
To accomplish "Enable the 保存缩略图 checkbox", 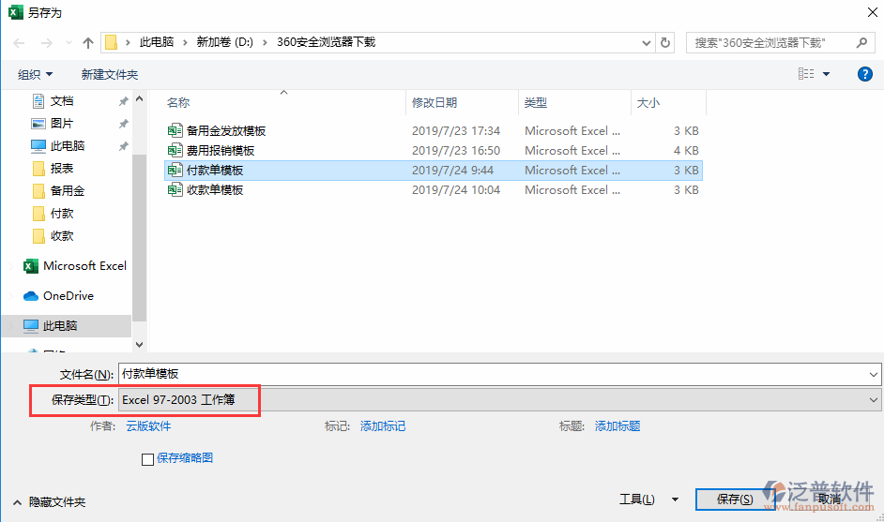I will coord(147,459).
